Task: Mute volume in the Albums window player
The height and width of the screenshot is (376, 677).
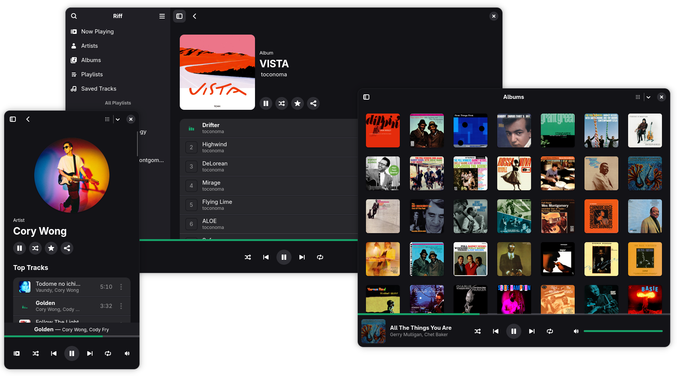Action: pyautogui.click(x=576, y=331)
